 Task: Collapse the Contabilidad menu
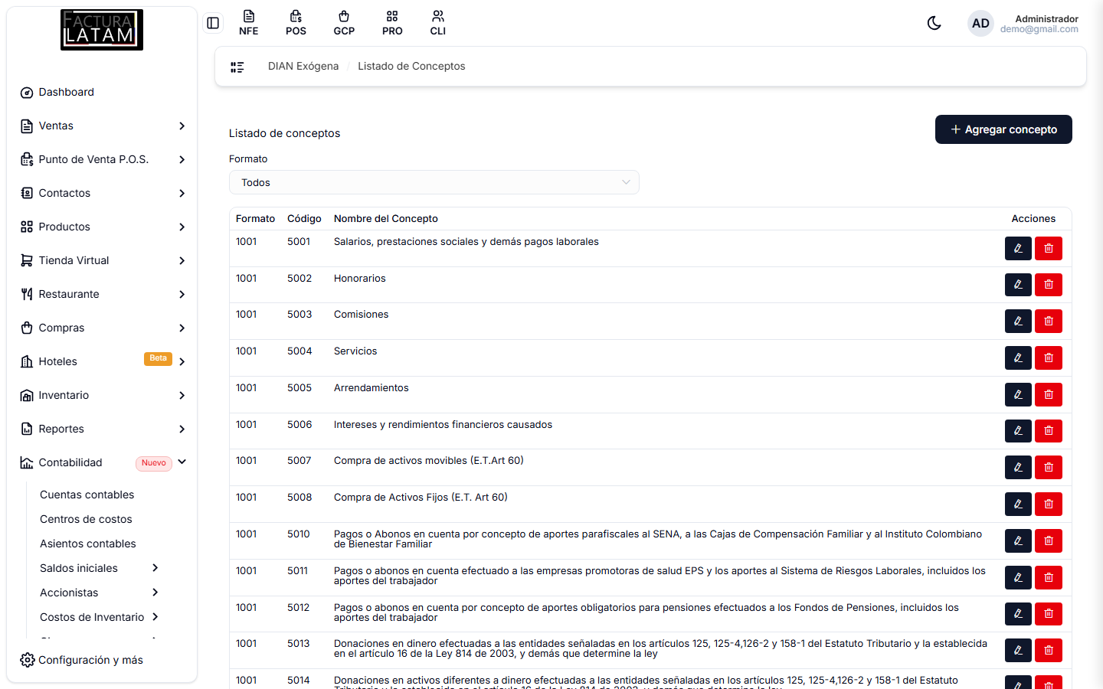click(x=103, y=462)
